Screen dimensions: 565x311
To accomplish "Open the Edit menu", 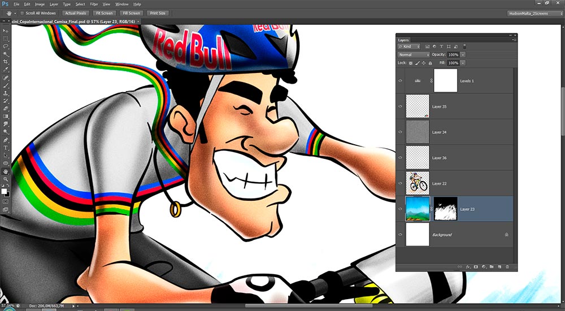I will [27, 5].
